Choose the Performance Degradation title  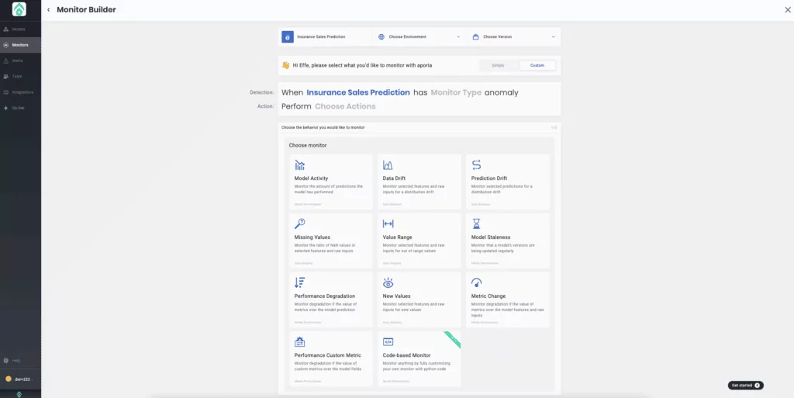click(325, 296)
